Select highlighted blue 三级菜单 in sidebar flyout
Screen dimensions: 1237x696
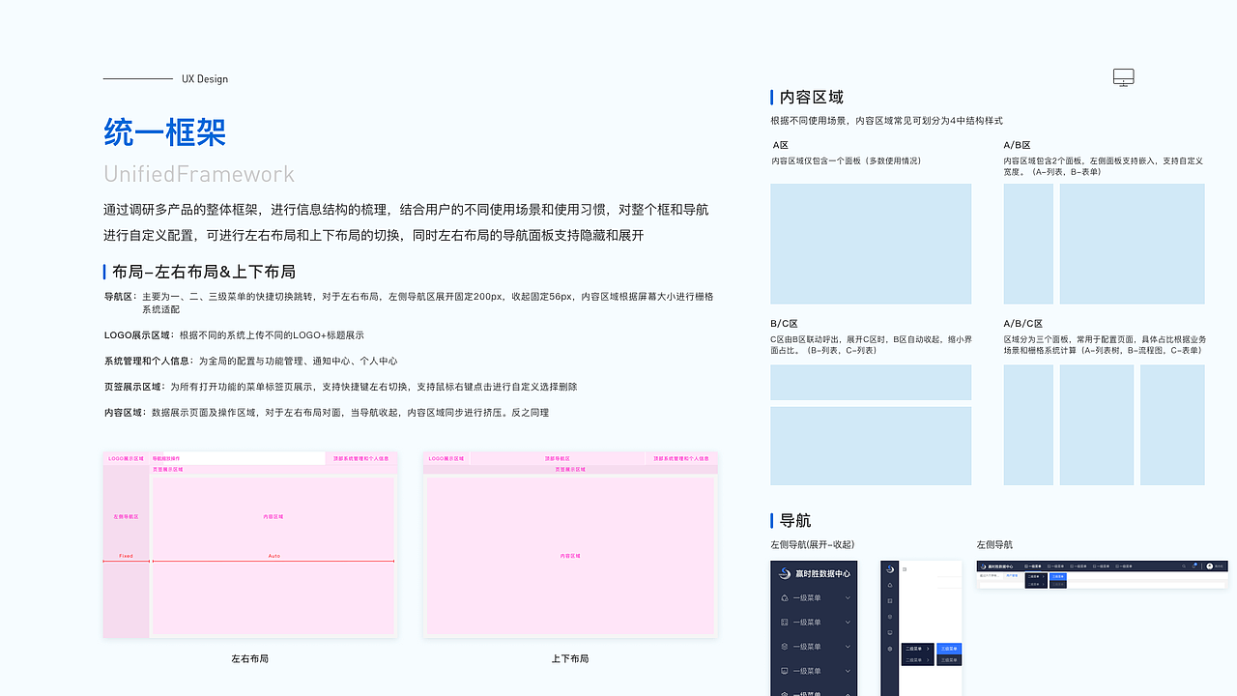pyautogui.click(x=949, y=649)
